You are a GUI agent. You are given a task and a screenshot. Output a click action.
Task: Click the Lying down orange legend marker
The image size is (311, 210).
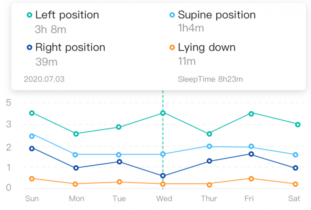click(172, 48)
